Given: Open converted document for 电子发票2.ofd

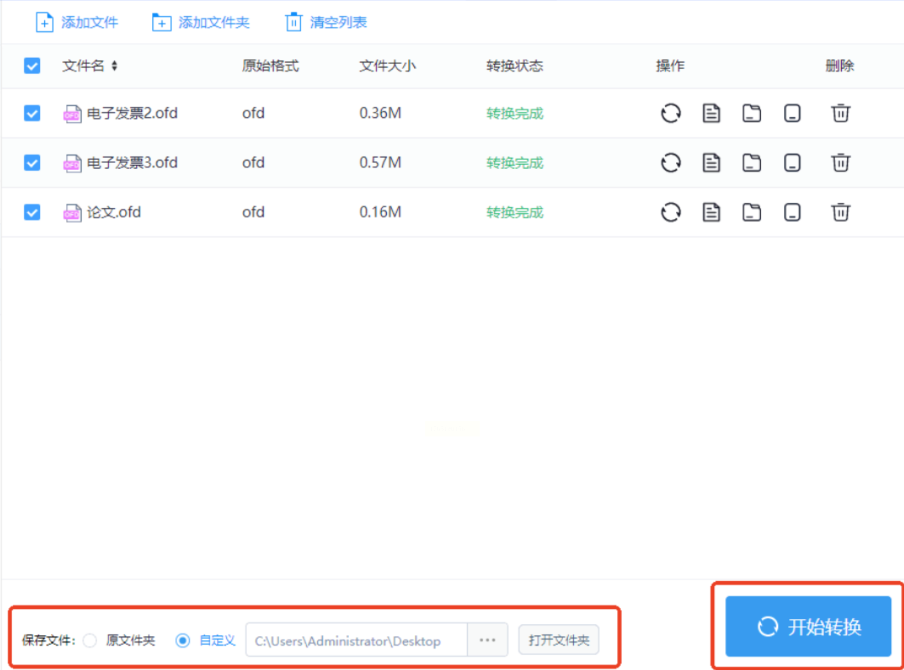Looking at the screenshot, I should point(711,113).
